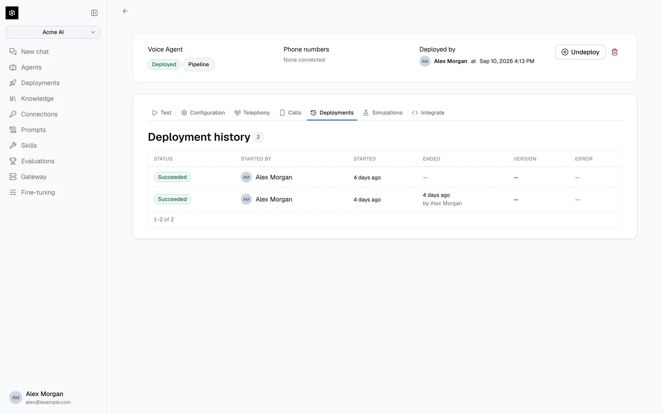Delete the agent with trash icon
The height and width of the screenshot is (414, 663).
(615, 52)
